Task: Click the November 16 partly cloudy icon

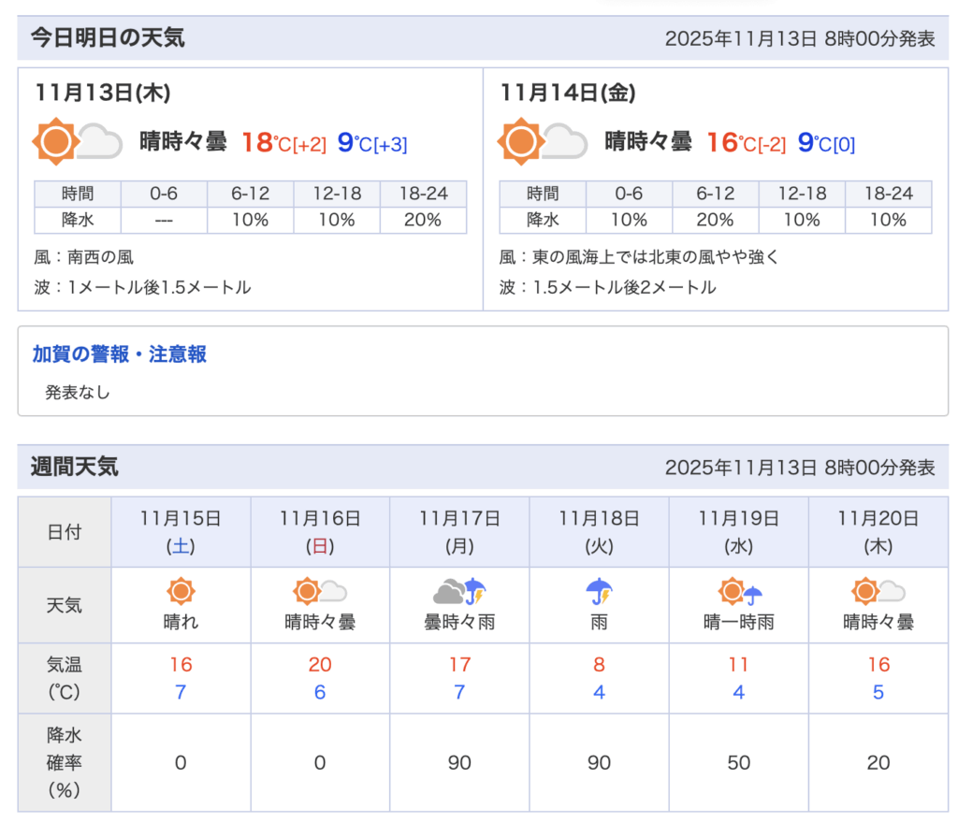Action: coord(320,592)
